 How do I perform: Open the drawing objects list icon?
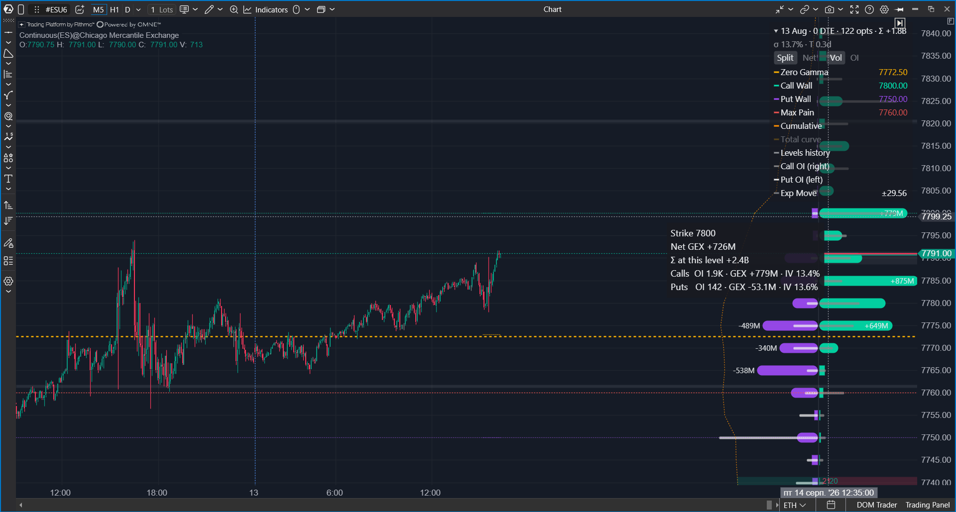click(8, 261)
